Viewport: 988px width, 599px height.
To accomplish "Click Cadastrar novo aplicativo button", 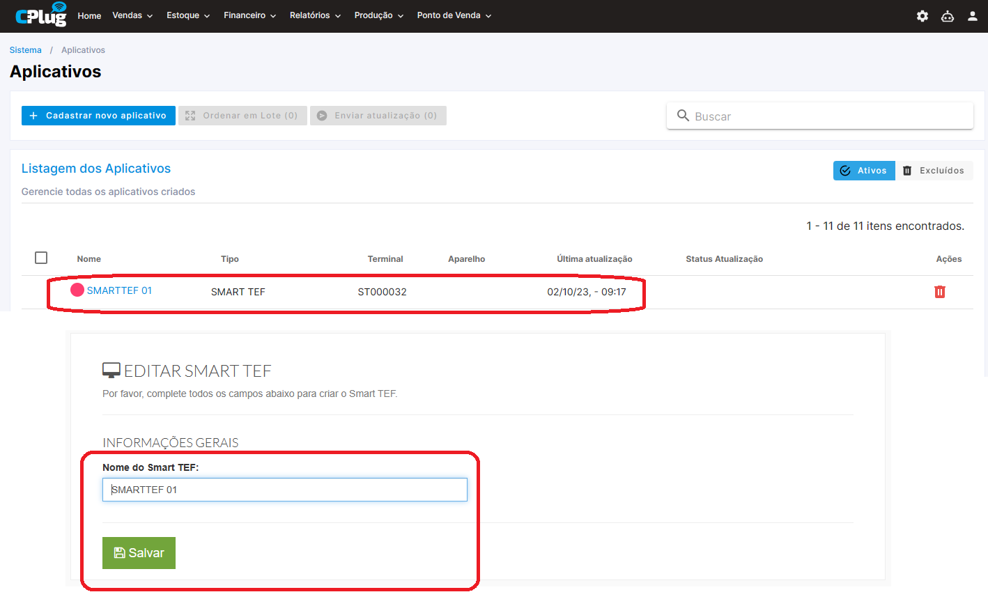I will tap(98, 116).
